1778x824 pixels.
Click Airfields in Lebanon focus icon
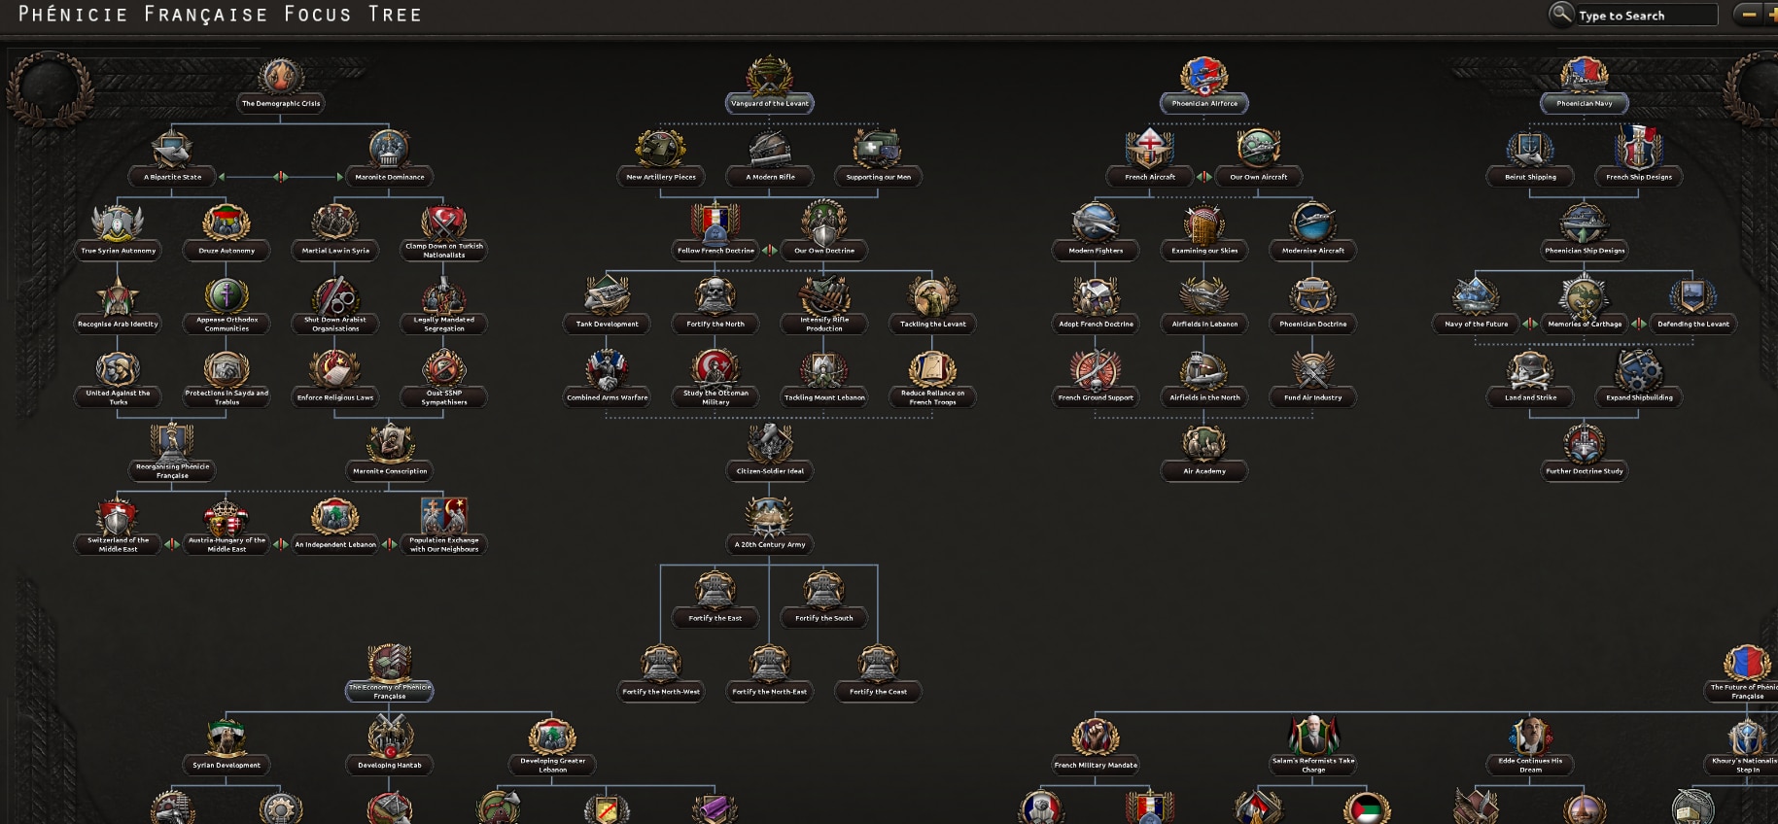(1204, 296)
